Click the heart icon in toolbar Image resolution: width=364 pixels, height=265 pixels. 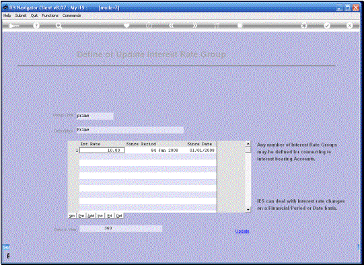(x=126, y=26)
